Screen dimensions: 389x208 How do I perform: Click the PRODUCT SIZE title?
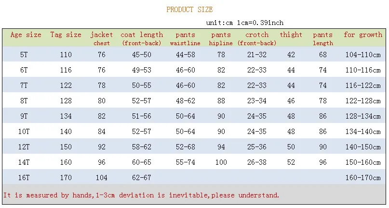pyautogui.click(x=189, y=10)
